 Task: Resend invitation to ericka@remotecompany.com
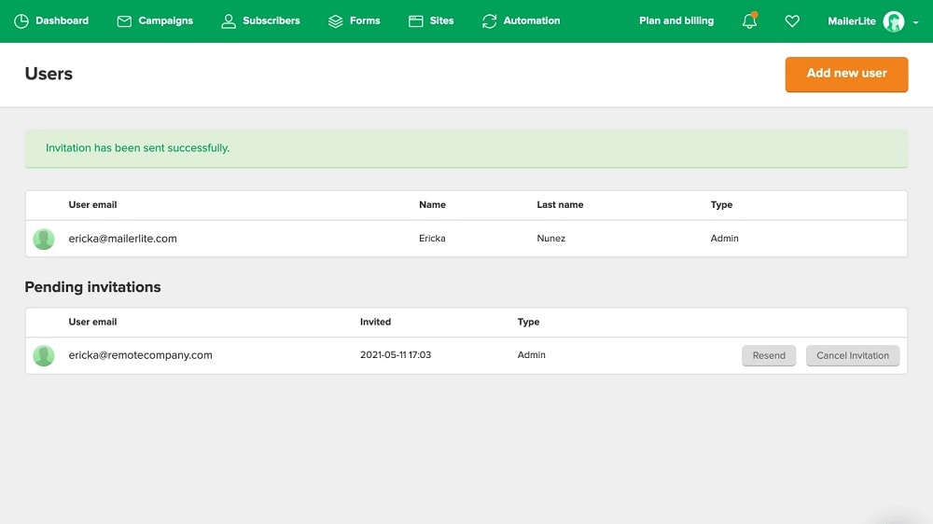769,355
